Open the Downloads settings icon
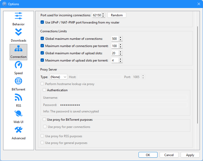The image size is (203, 161). pos(18,32)
